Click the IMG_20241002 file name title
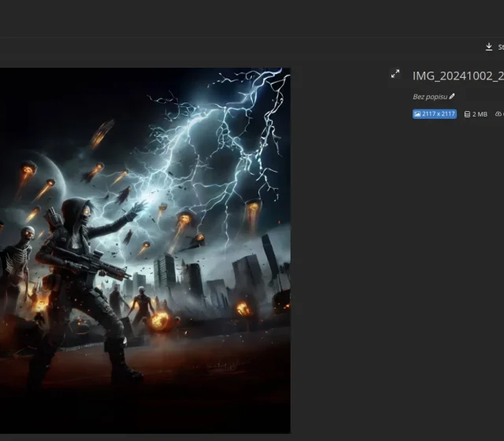 click(458, 76)
